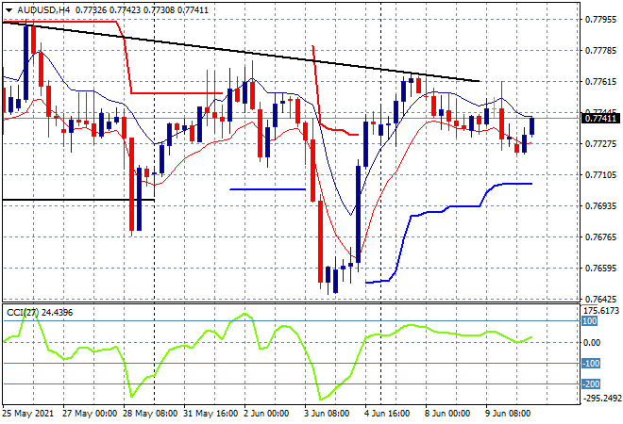Click the CCI -200 level label

(x=591, y=383)
